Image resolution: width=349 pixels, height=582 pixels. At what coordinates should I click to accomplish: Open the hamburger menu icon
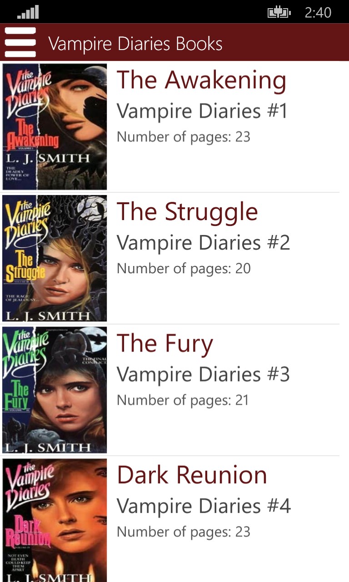[20, 42]
